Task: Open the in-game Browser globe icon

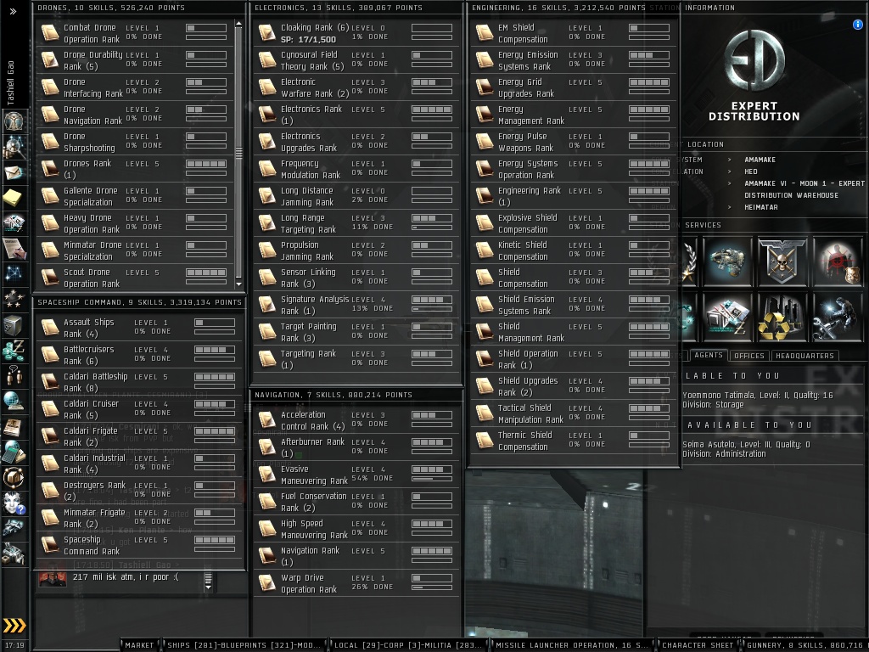Action: 14,402
